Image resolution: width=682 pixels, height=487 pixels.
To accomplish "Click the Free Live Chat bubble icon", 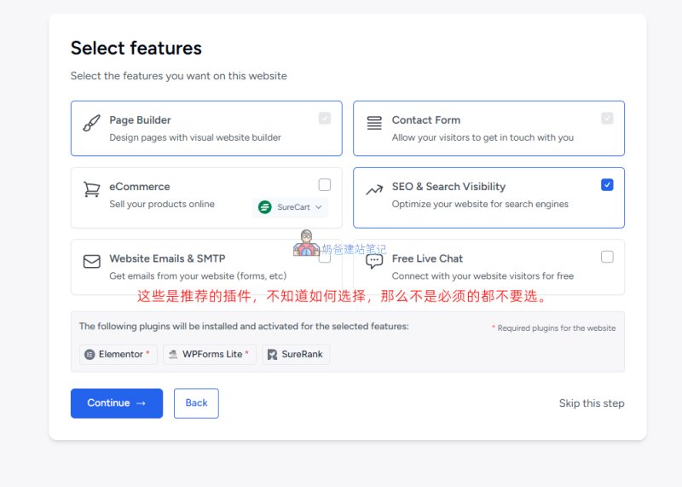I will pyautogui.click(x=374, y=261).
